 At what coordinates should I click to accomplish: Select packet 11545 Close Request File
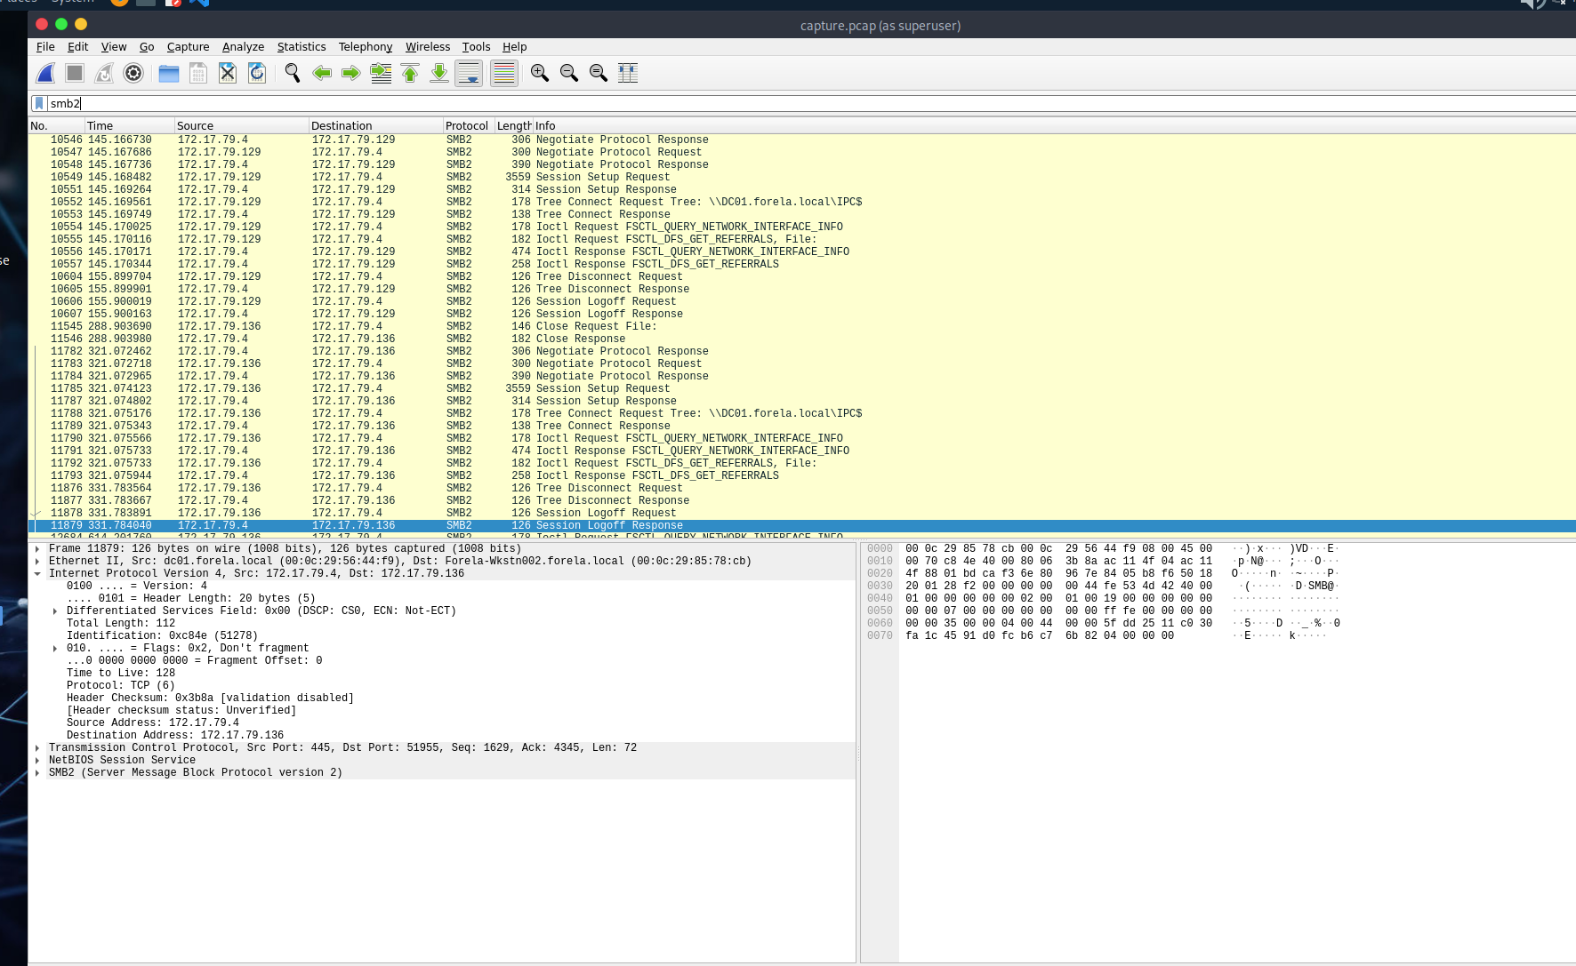click(x=802, y=326)
